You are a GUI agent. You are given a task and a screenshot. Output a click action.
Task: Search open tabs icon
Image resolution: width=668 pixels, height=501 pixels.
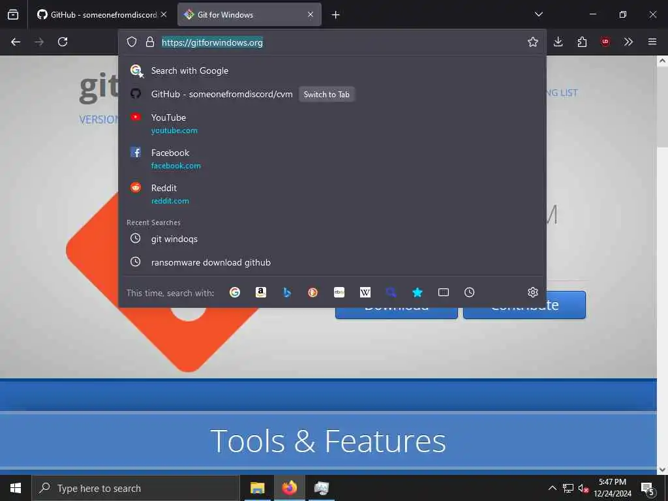(444, 292)
